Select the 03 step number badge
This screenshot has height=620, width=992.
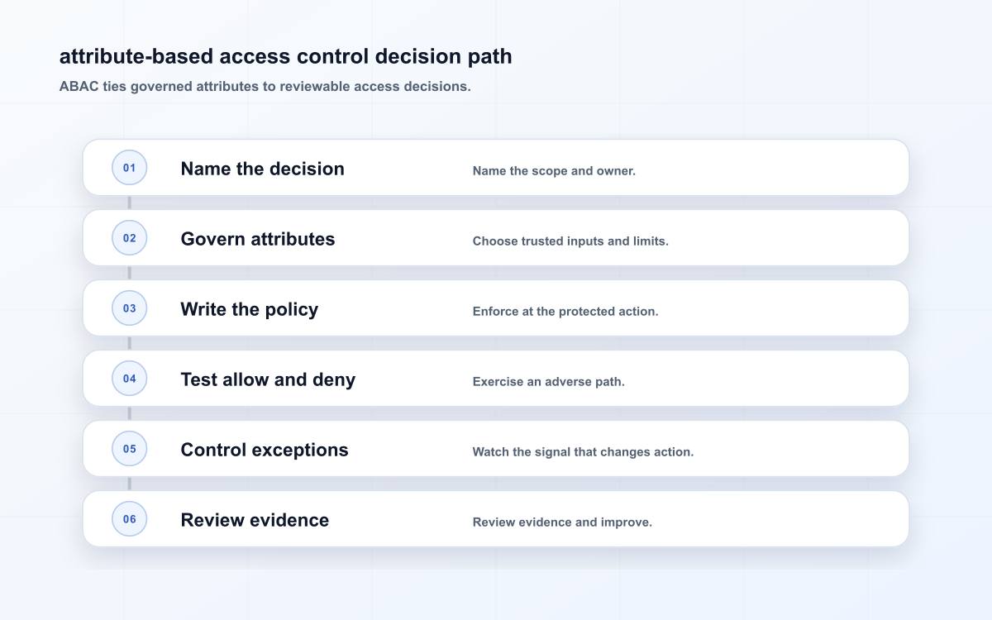(x=130, y=308)
